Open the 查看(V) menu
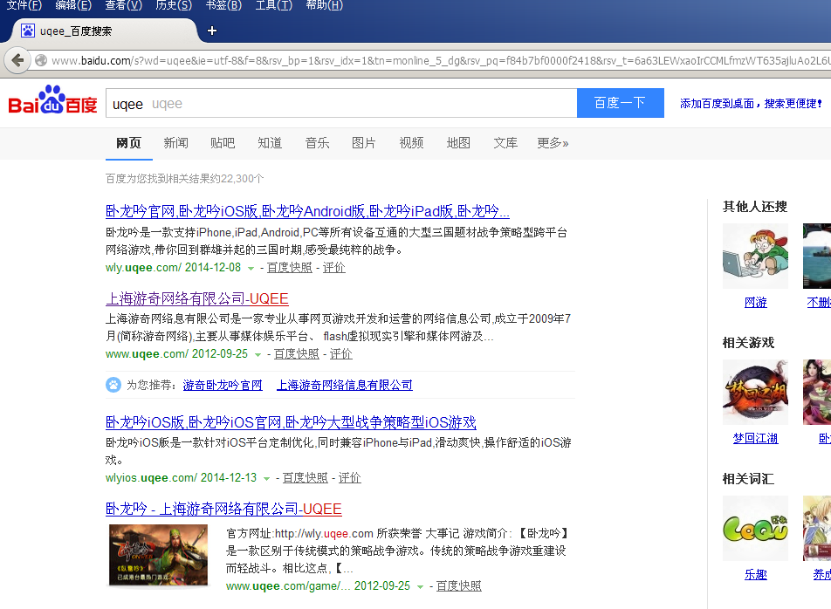The width and height of the screenshot is (831, 609). (123, 5)
